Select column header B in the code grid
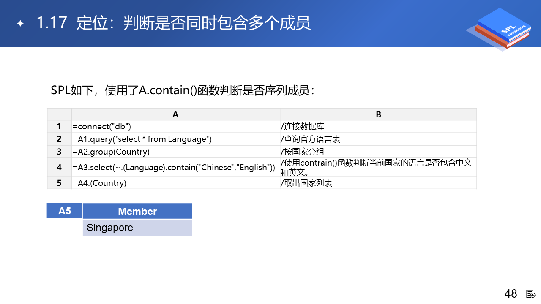The height and width of the screenshot is (304, 541). coord(378,114)
